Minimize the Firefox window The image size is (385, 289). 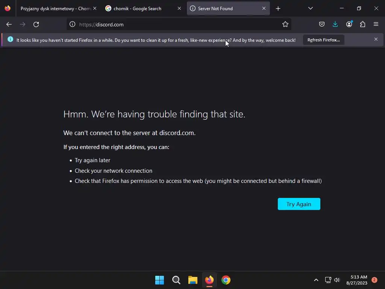pos(342,8)
